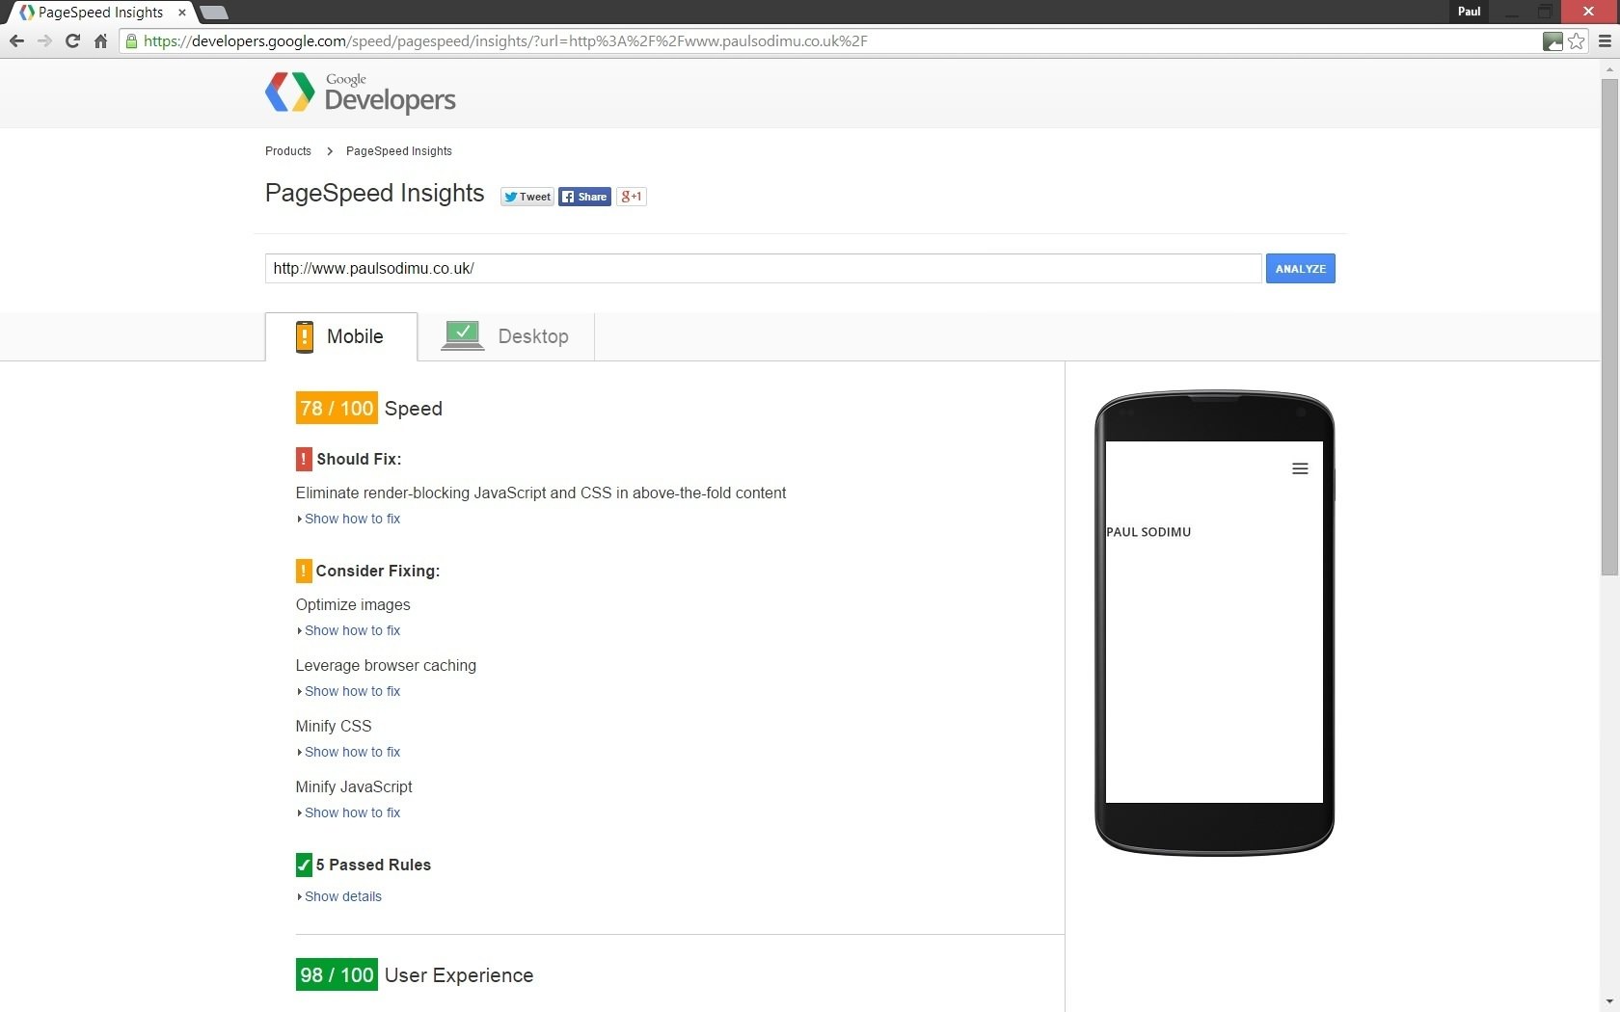
Task: Click the Google Developers logo
Action: click(361, 93)
